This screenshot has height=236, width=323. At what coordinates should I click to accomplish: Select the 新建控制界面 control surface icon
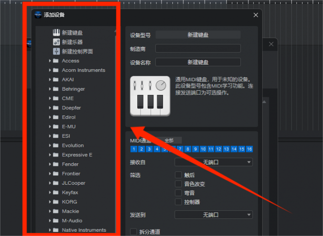click(x=56, y=51)
